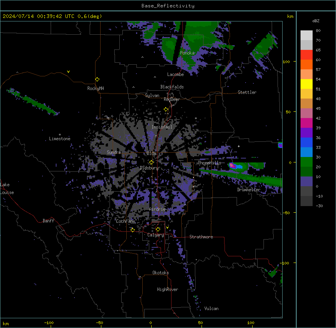
Task: Select the yellow V marker northwest of RockyMH
Action: 68,72
